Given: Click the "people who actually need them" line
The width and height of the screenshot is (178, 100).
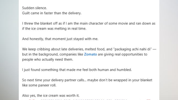Looking at the screenshot, I should click(x=48, y=60).
